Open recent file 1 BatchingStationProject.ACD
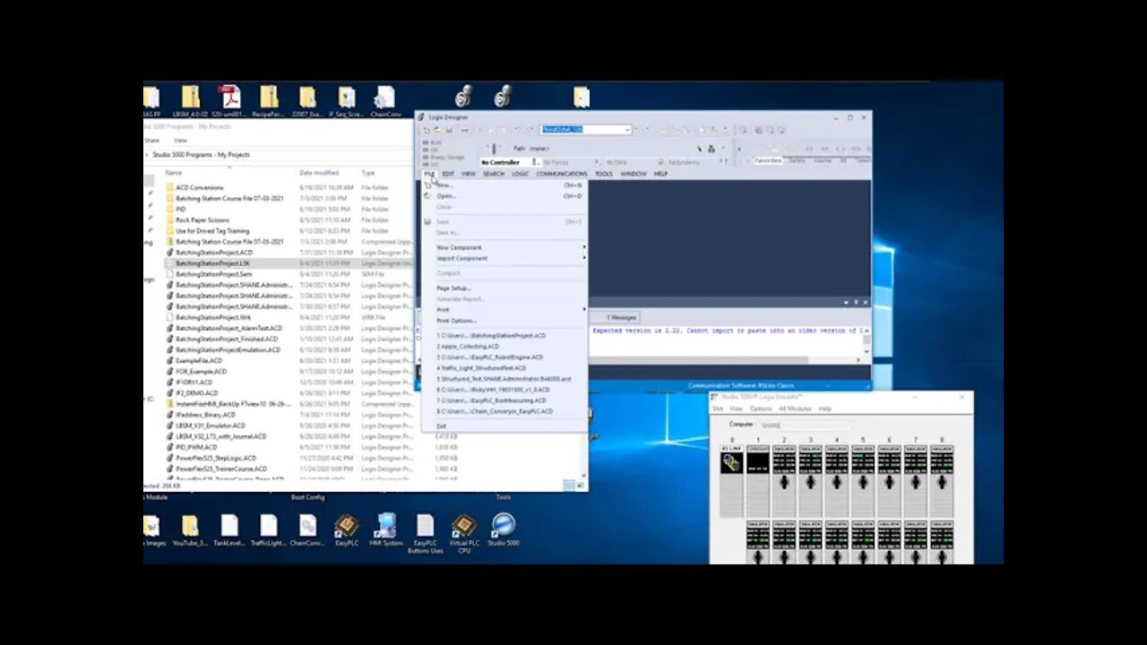 pyautogui.click(x=504, y=335)
